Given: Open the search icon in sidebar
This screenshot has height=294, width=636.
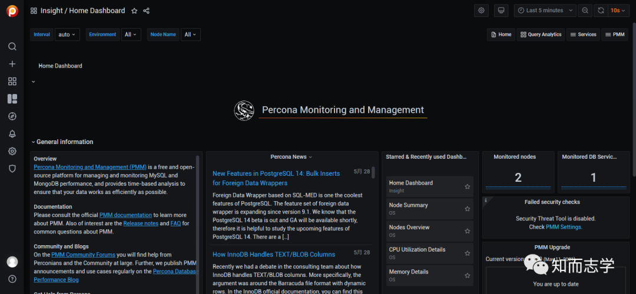Looking at the screenshot, I should point(12,46).
